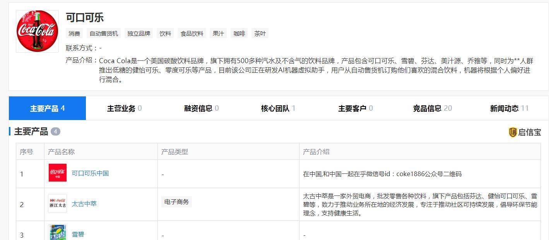549x240 pixels.
Task: Open the 融资信息 tab
Action: [x=201, y=108]
